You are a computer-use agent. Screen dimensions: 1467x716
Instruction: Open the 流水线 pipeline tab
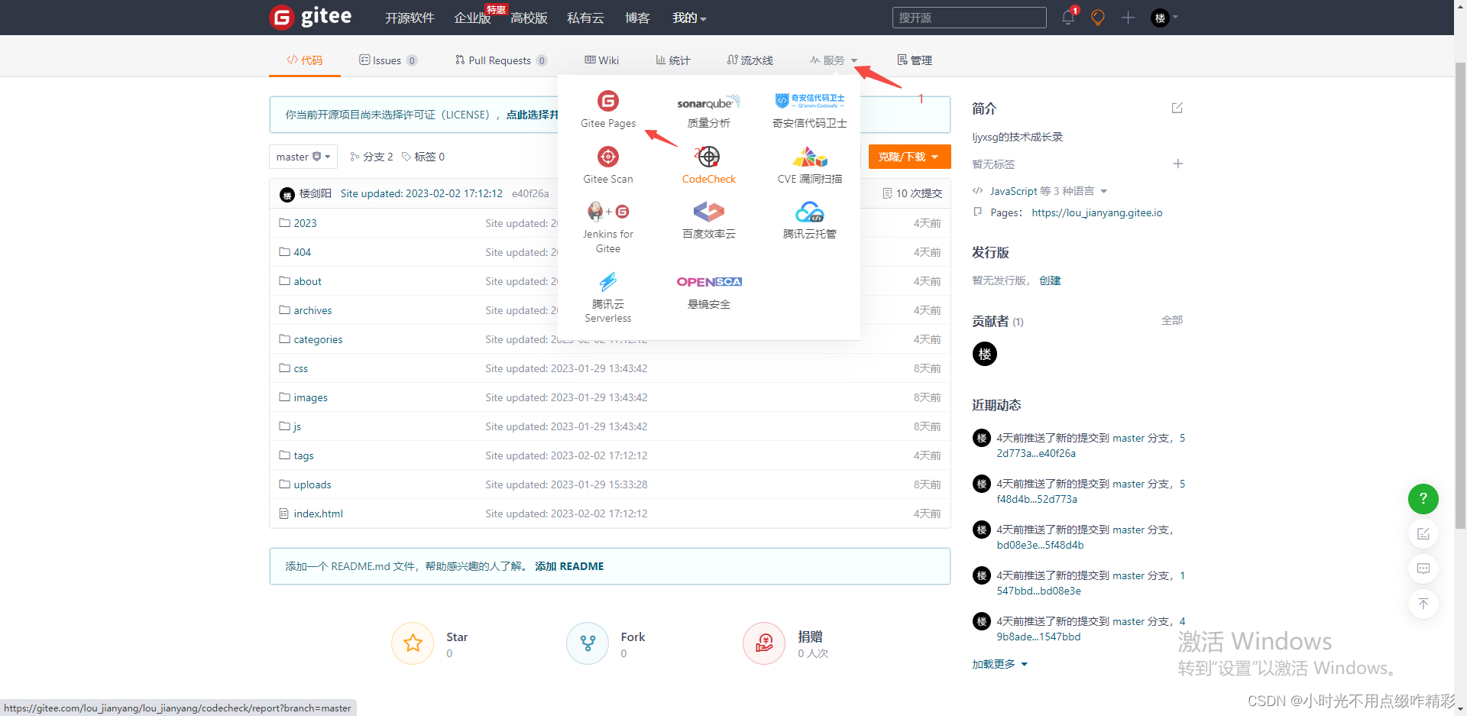[x=750, y=60]
